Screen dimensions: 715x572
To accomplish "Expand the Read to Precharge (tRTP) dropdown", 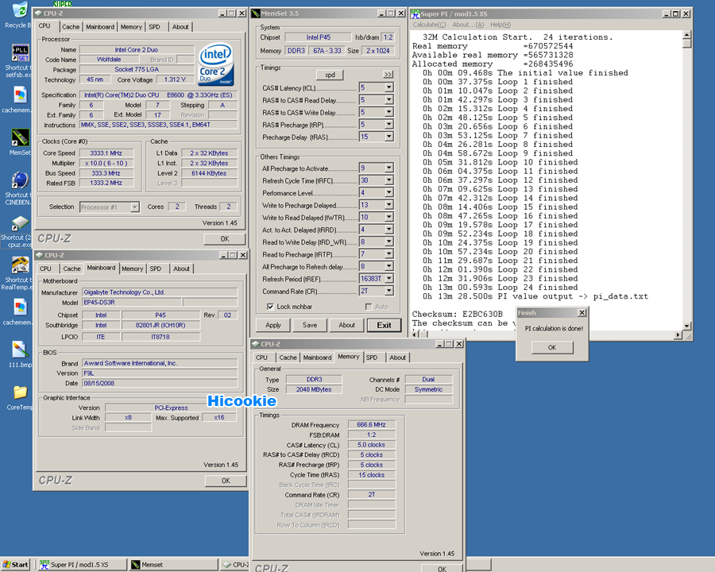I will [389, 254].
